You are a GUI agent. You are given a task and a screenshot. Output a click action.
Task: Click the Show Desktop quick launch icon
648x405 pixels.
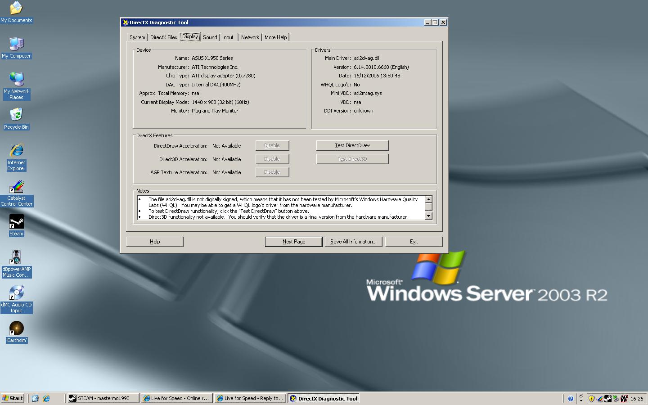pos(35,398)
